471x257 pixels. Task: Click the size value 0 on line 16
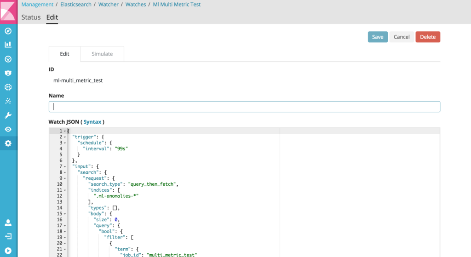[x=116, y=219]
